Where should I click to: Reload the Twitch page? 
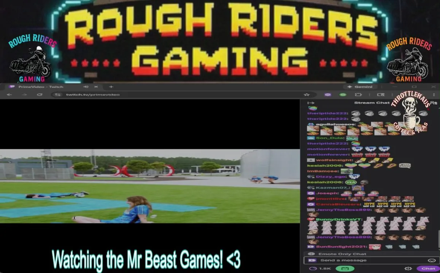pos(40,94)
